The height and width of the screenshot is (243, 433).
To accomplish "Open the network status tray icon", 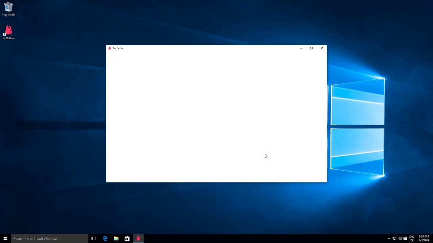I will coord(394,239).
